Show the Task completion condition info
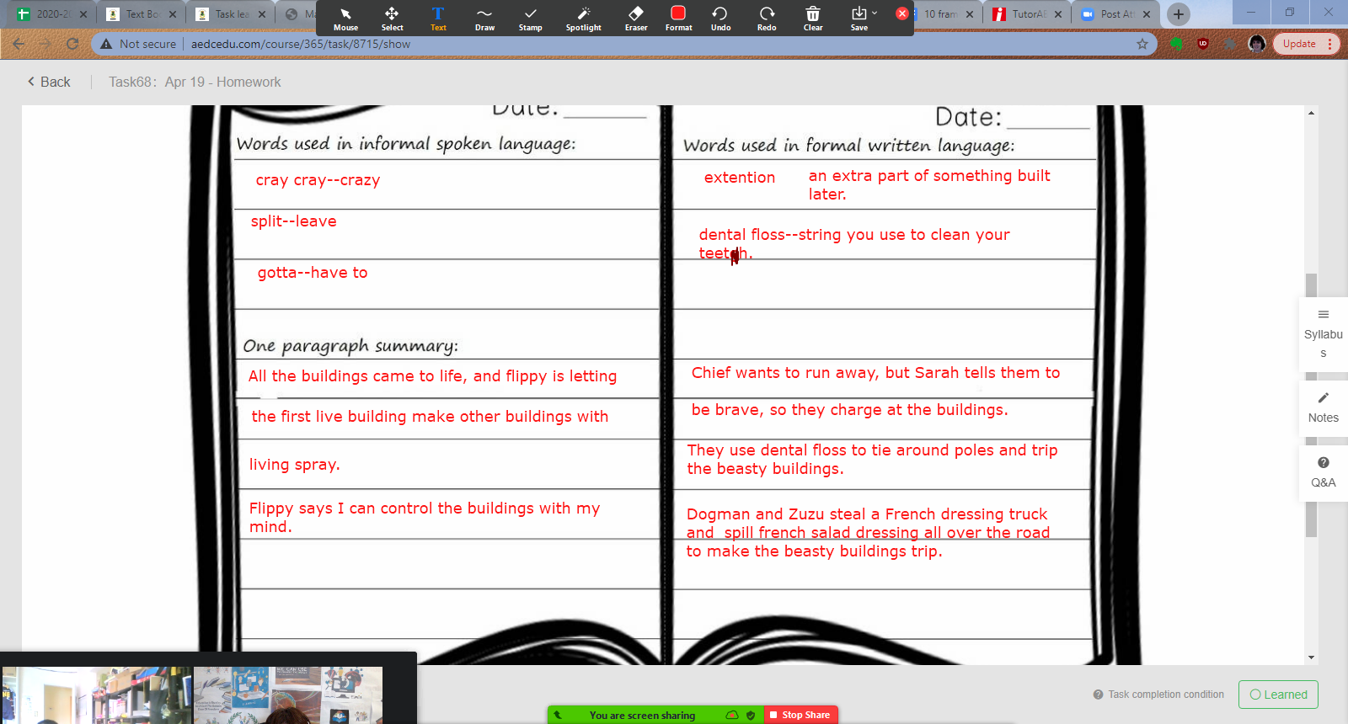This screenshot has height=724, width=1348. point(1158,695)
